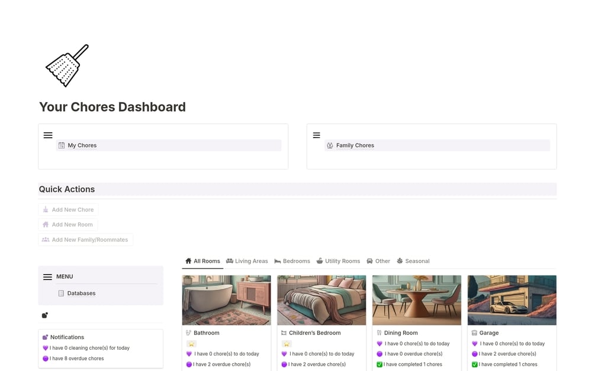Click the MENU label text
This screenshot has width=595, height=371.
tap(65, 276)
